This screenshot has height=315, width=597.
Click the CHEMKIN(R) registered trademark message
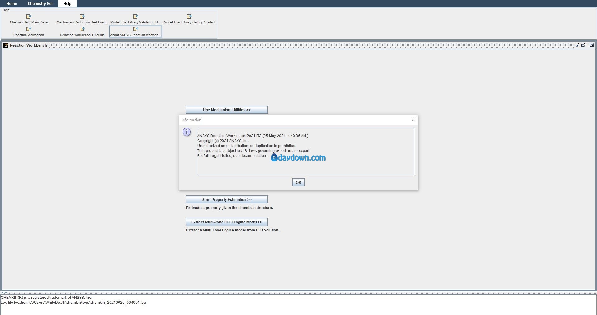pos(46,298)
